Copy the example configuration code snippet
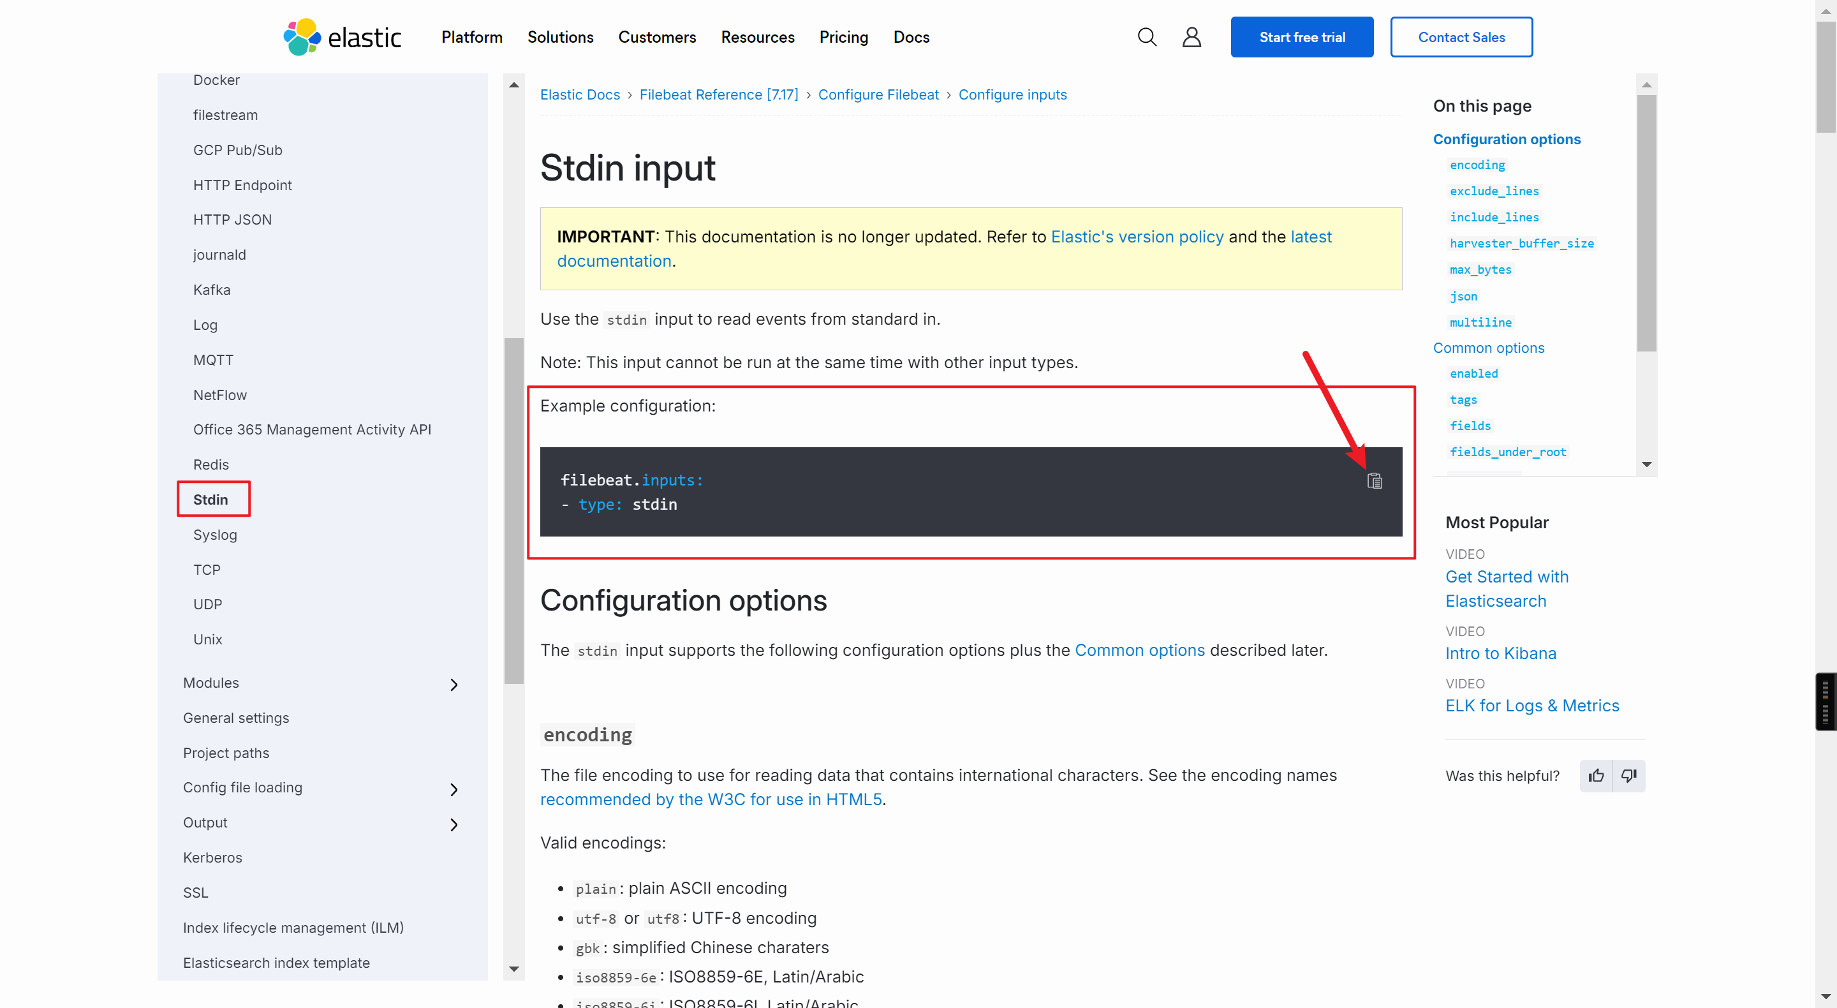 click(1374, 481)
